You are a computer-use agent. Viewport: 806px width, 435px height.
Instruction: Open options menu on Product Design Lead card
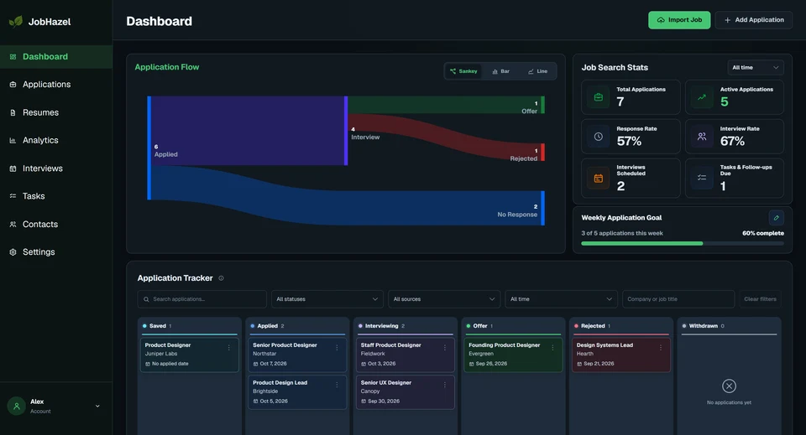click(337, 386)
